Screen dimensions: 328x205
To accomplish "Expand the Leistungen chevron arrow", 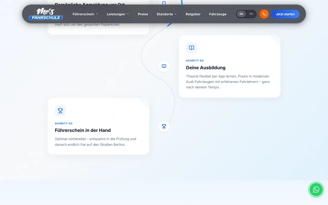I will click(x=128, y=14).
